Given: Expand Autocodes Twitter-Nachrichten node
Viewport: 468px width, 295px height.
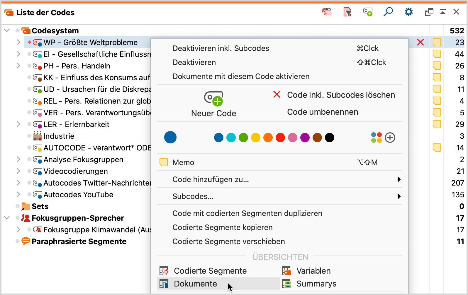Looking at the screenshot, I should tap(18, 183).
